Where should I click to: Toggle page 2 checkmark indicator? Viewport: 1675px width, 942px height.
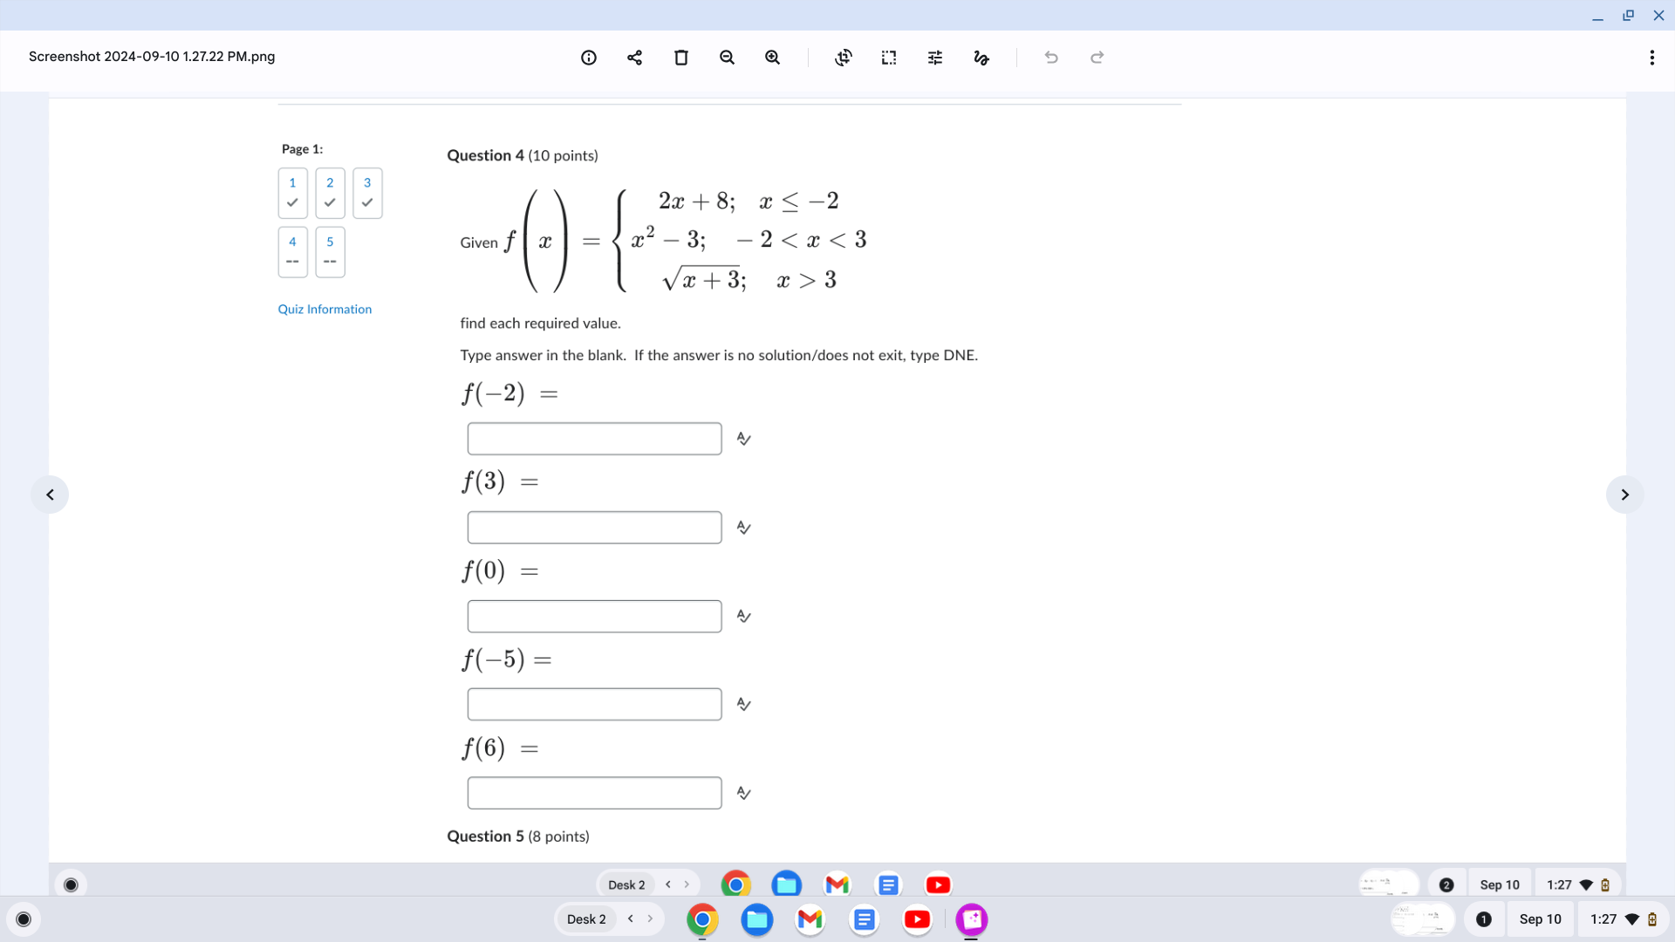click(x=332, y=203)
